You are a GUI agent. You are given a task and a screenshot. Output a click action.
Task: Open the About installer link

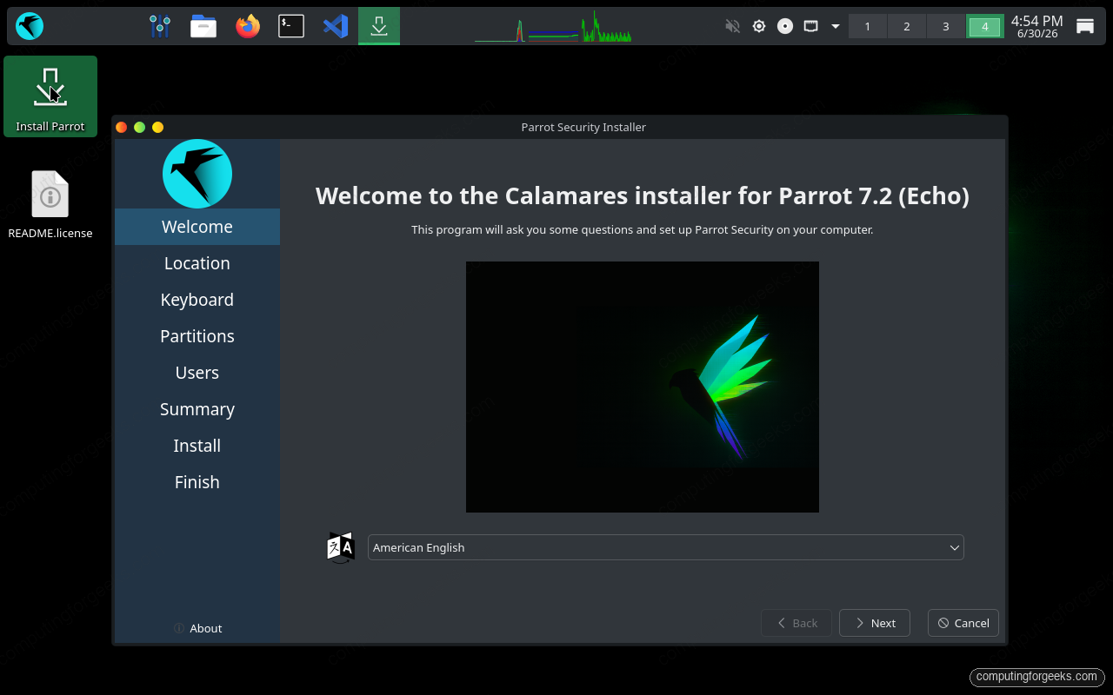point(197,628)
